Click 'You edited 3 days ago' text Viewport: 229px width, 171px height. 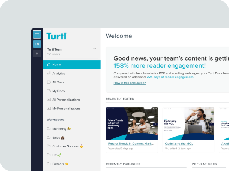point(121,149)
